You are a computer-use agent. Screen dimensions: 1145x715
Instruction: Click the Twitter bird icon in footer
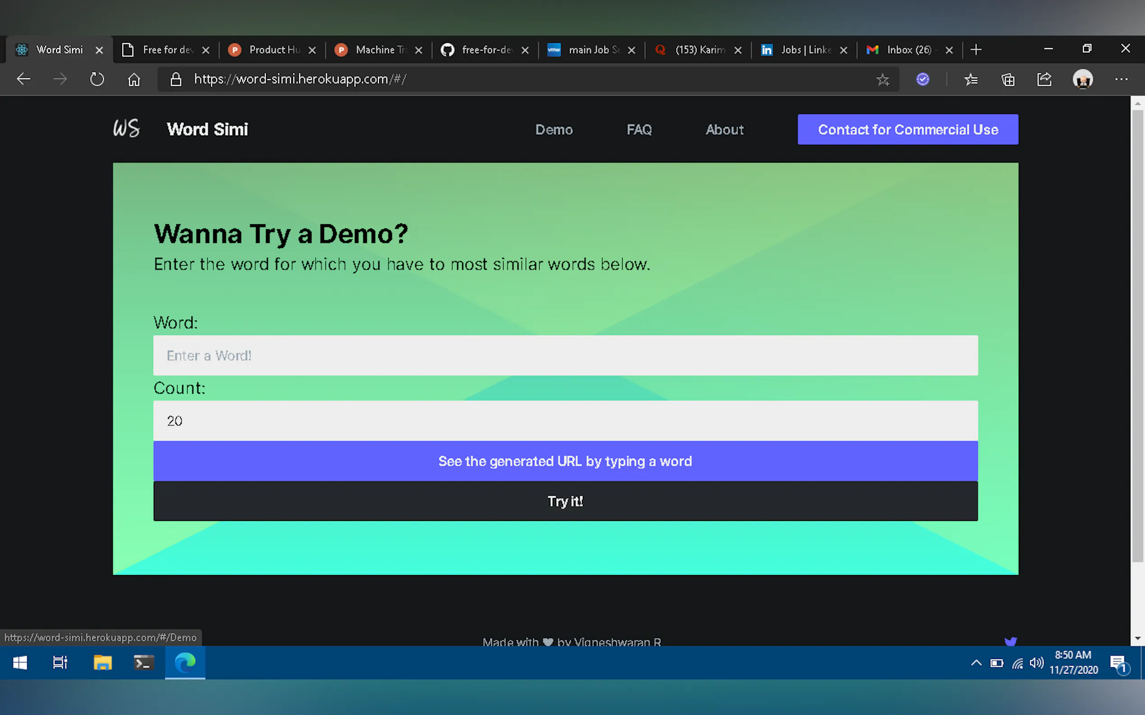1011,641
